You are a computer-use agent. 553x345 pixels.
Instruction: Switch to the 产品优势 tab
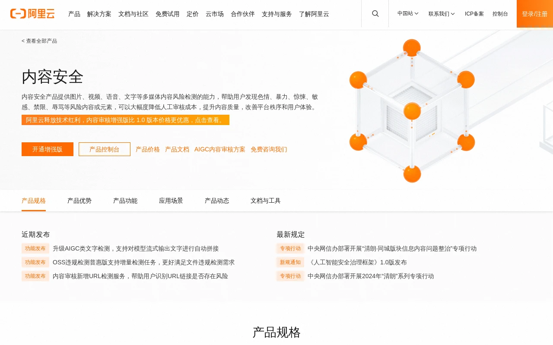coord(79,201)
